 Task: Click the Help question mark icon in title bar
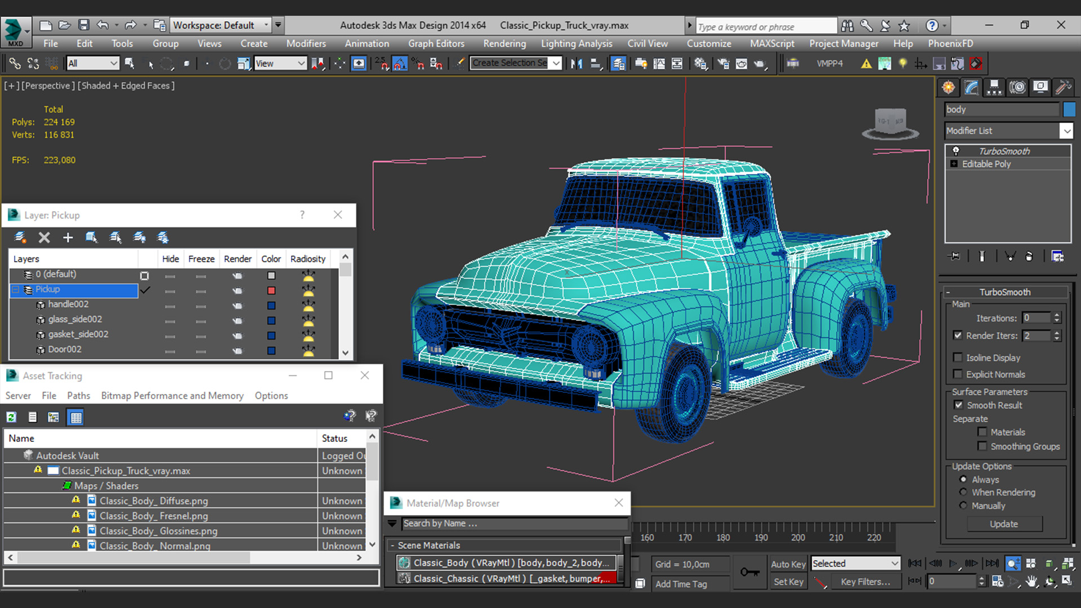coord(932,25)
